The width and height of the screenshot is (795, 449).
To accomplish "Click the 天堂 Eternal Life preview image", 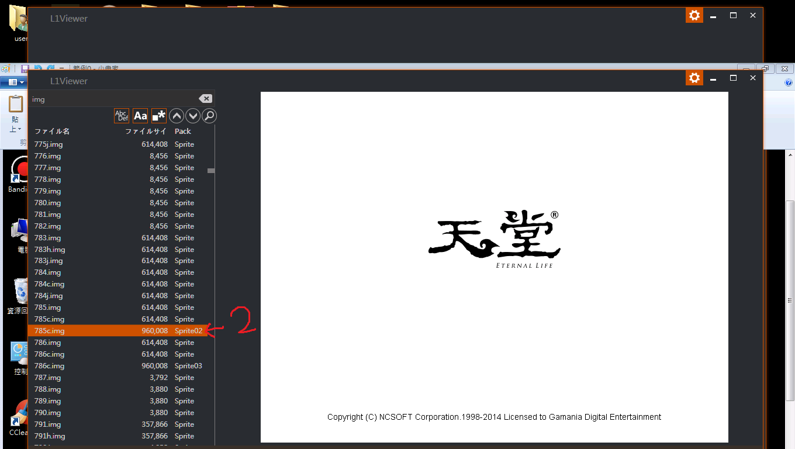I will [495, 267].
